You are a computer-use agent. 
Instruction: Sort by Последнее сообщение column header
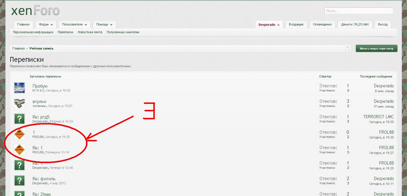pyautogui.click(x=376, y=76)
